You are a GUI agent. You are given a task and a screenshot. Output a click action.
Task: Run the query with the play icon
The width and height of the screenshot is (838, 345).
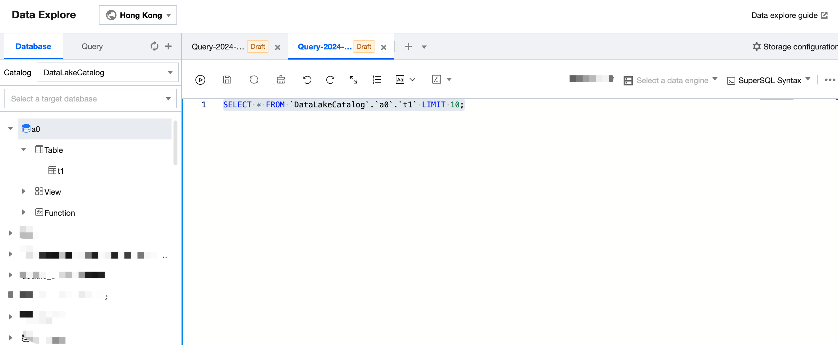[200, 80]
